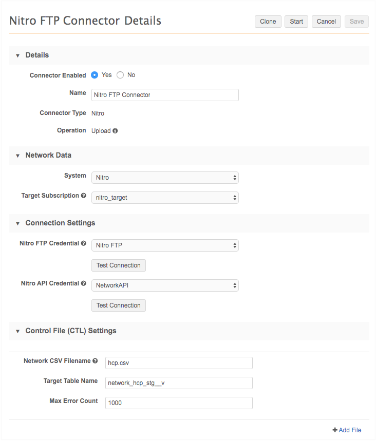This screenshot has height=441, width=376.
Task: Test the Nitro FTP Credential connection
Action: pyautogui.click(x=119, y=265)
